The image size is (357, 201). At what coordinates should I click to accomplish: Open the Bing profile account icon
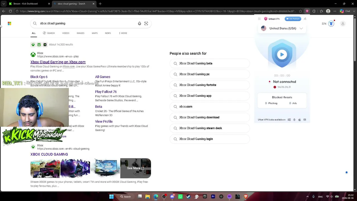(x=343, y=24)
